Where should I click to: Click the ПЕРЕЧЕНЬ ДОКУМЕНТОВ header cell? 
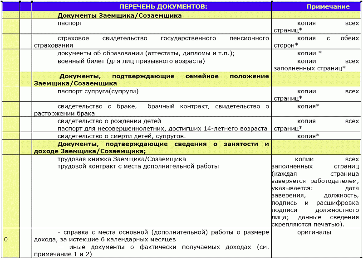pyautogui.click(x=163, y=7)
